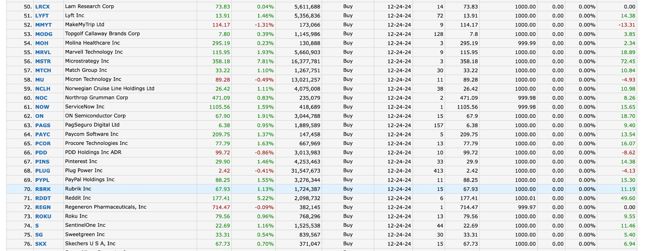Image resolution: width=647 pixels, height=251 pixels.
Task: Click the REGN ticker symbol
Action: click(x=43, y=207)
